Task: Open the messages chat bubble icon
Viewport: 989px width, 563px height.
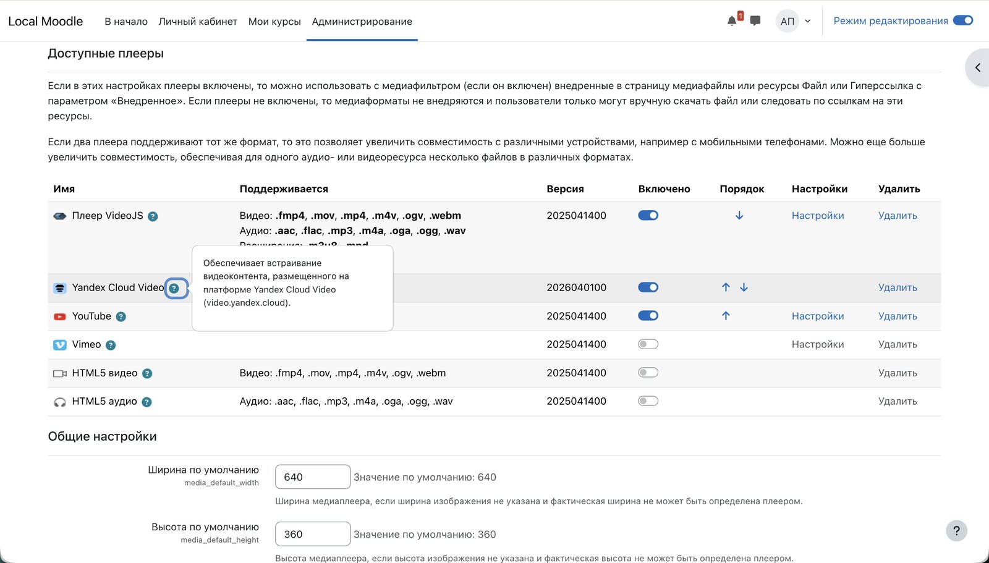Action: point(755,21)
